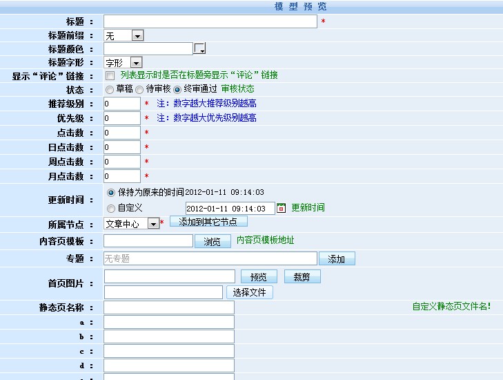The width and height of the screenshot is (503, 380).
Task: Select the 草稿 draft status radio
Action: click(110, 89)
